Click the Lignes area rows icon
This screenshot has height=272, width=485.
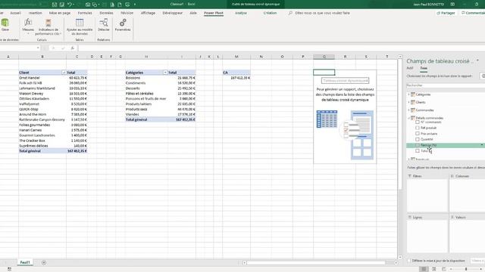click(410, 217)
